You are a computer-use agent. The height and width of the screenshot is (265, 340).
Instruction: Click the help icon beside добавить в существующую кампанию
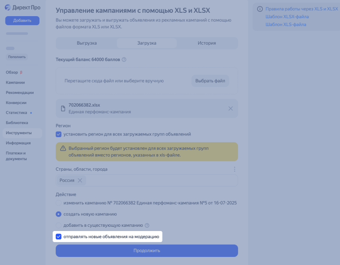tap(147, 226)
